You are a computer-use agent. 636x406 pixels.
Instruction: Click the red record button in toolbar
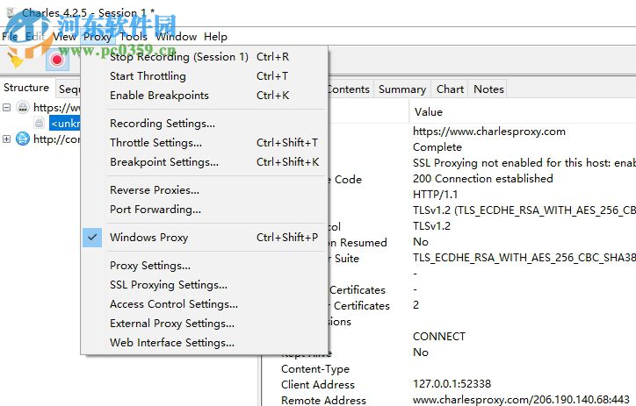(57, 60)
